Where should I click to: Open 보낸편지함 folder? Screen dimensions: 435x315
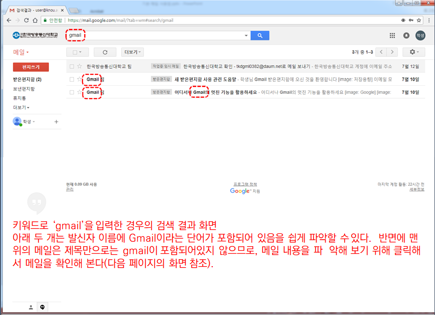pos(24,89)
